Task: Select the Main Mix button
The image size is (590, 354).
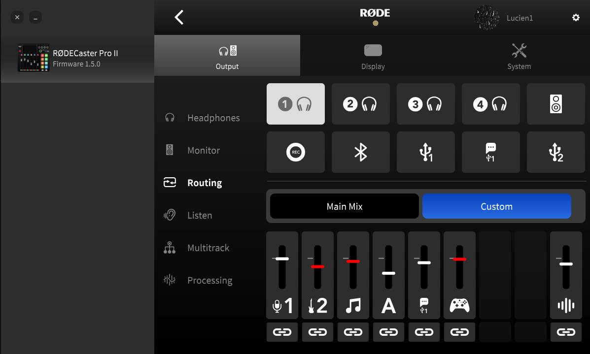Action: point(345,206)
